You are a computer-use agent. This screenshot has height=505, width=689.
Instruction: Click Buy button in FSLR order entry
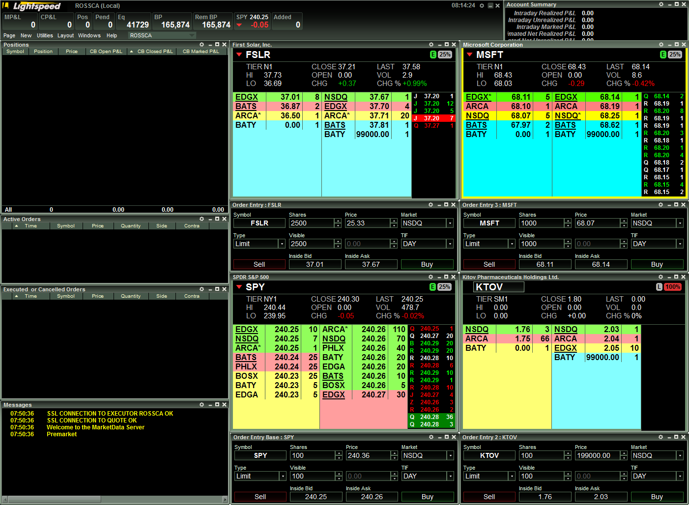pyautogui.click(x=427, y=264)
